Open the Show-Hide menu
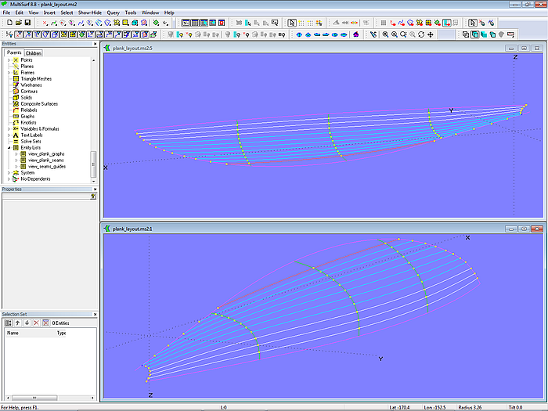The height and width of the screenshot is (411, 548). pos(89,13)
